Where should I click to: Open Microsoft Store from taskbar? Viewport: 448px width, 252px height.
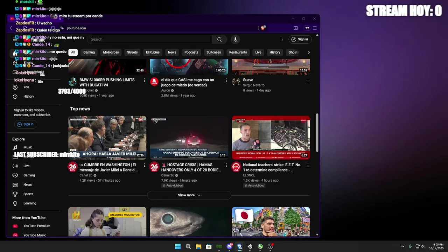[209, 246]
